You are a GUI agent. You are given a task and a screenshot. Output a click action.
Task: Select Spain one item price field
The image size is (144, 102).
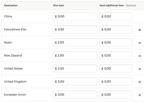click(75, 42)
